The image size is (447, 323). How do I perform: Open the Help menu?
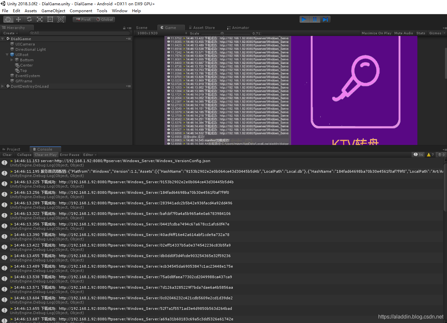(x=136, y=11)
